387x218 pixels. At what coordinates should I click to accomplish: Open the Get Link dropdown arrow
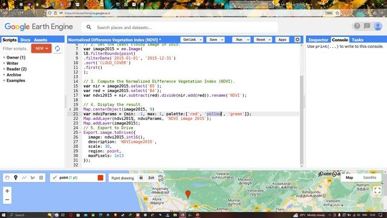pos(201,39)
